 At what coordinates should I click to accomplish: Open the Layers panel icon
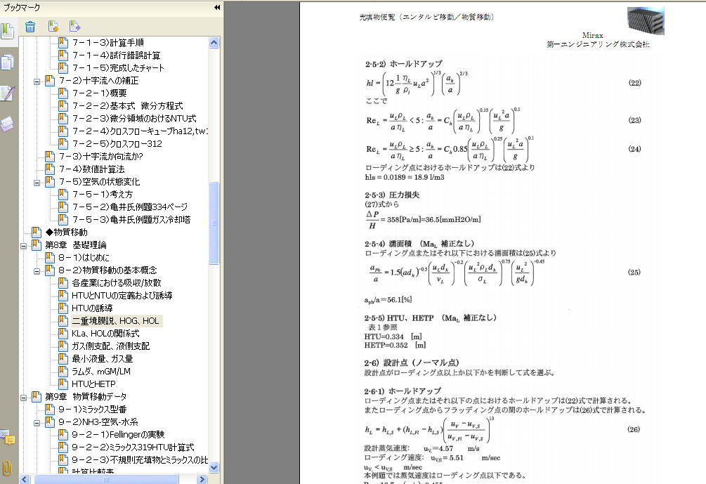[x=7, y=124]
